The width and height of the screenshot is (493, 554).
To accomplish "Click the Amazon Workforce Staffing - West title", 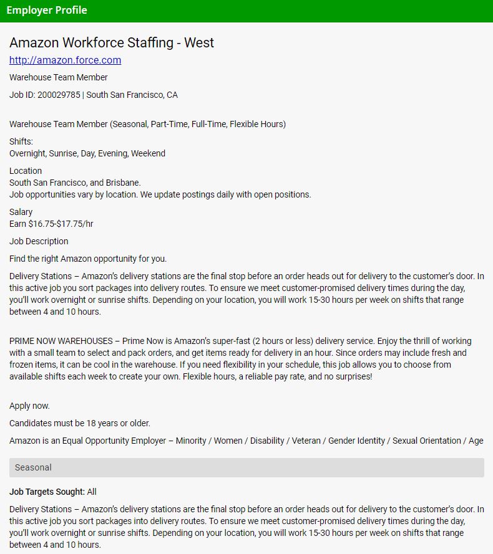I will [112, 43].
